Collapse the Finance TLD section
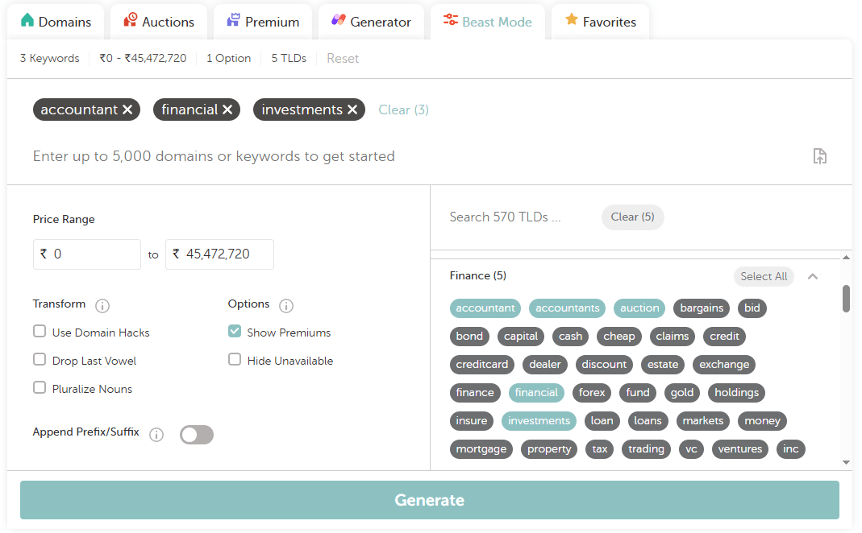The width and height of the screenshot is (862, 533). pyautogui.click(x=813, y=275)
